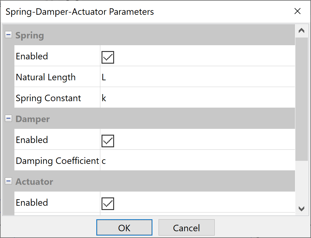Click the Natural Length property label
Viewport: 311px width, 238px height.
pos(46,77)
